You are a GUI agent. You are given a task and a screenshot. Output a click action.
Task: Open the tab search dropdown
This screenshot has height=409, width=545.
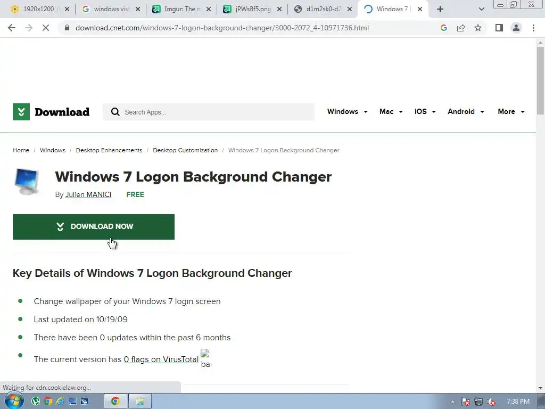coord(481,10)
